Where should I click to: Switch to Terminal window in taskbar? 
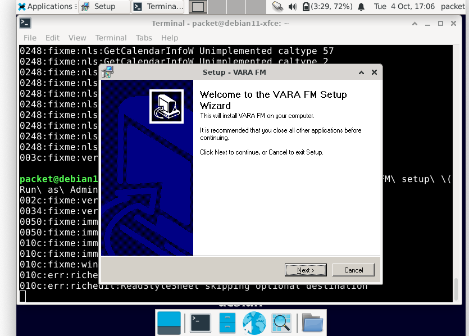(158, 7)
